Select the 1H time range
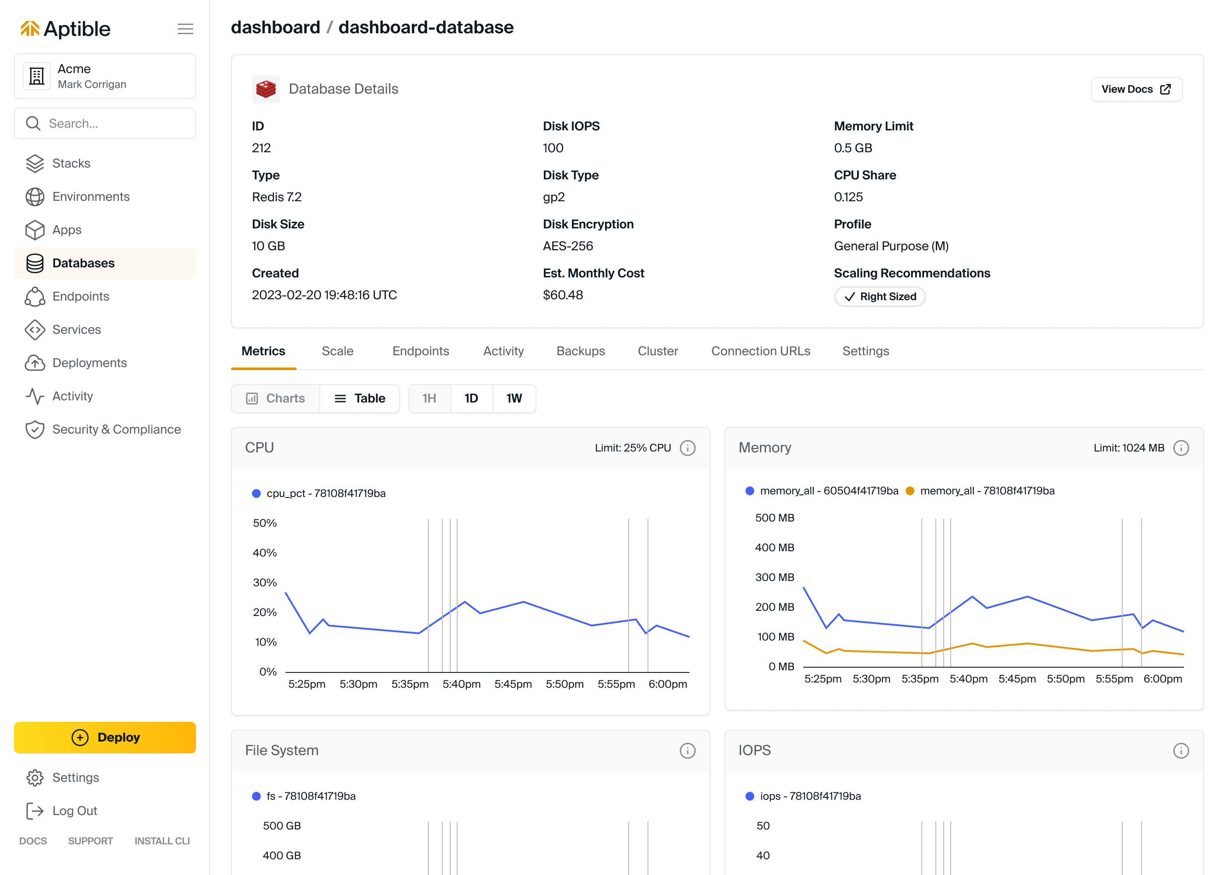Screen dimensions: 1225x875 (429, 398)
